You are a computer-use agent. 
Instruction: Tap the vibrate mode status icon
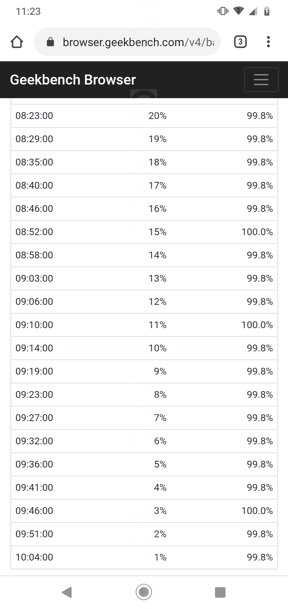pyautogui.click(x=223, y=11)
